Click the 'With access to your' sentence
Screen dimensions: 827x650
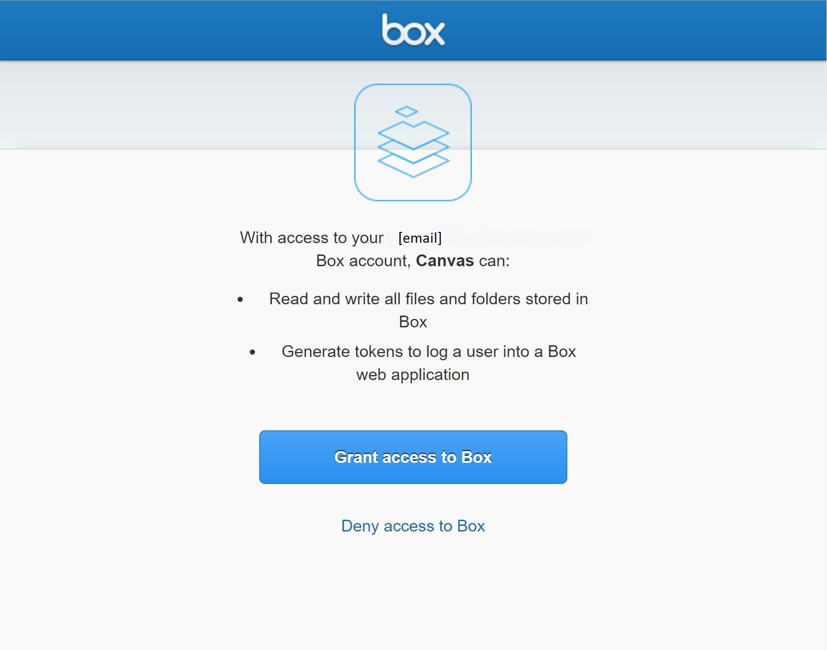coord(312,238)
